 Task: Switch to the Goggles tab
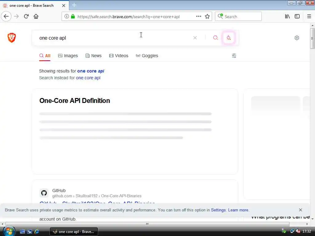147,56
